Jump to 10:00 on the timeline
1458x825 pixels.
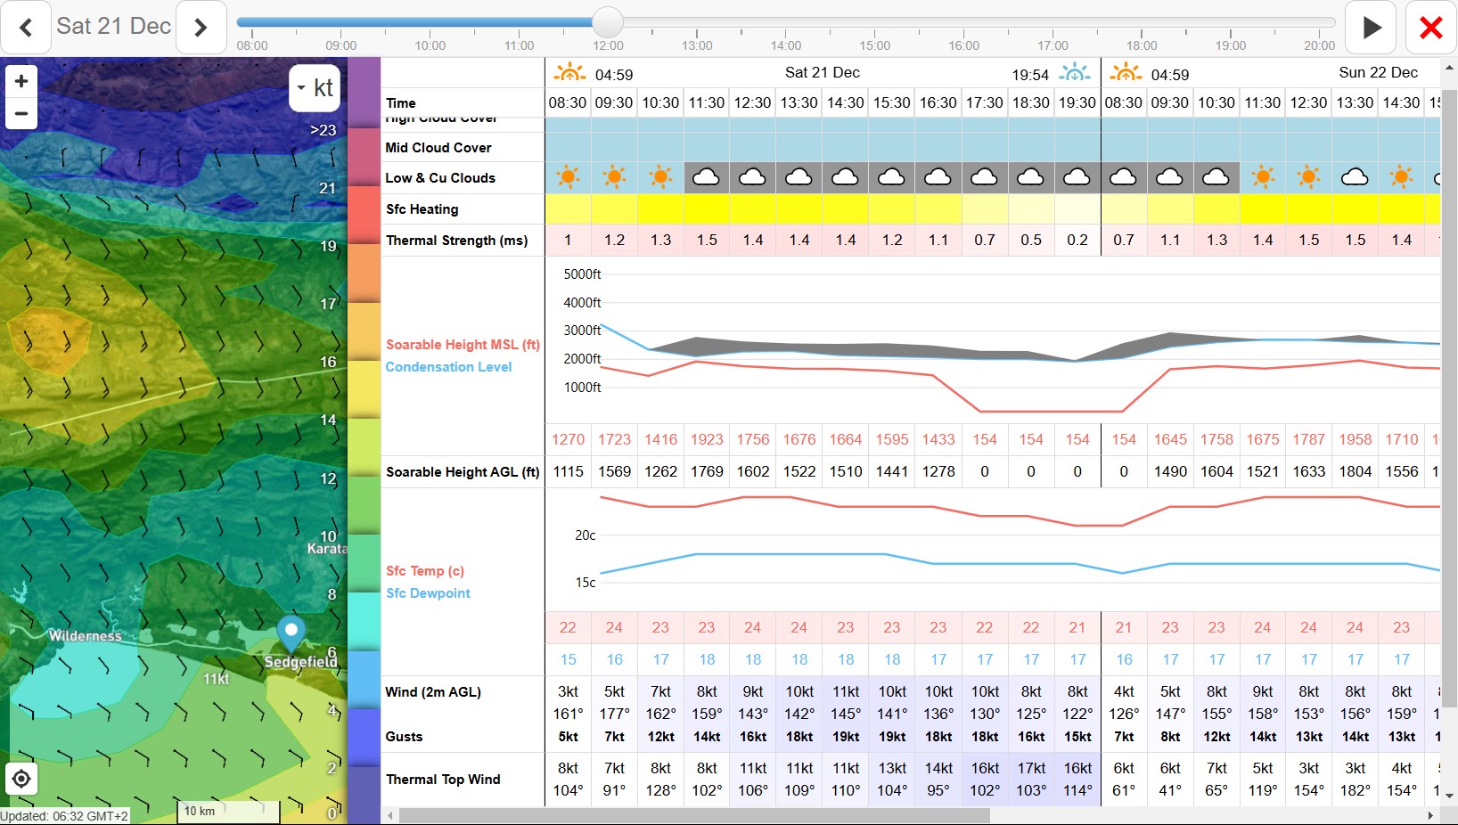pyautogui.click(x=430, y=45)
